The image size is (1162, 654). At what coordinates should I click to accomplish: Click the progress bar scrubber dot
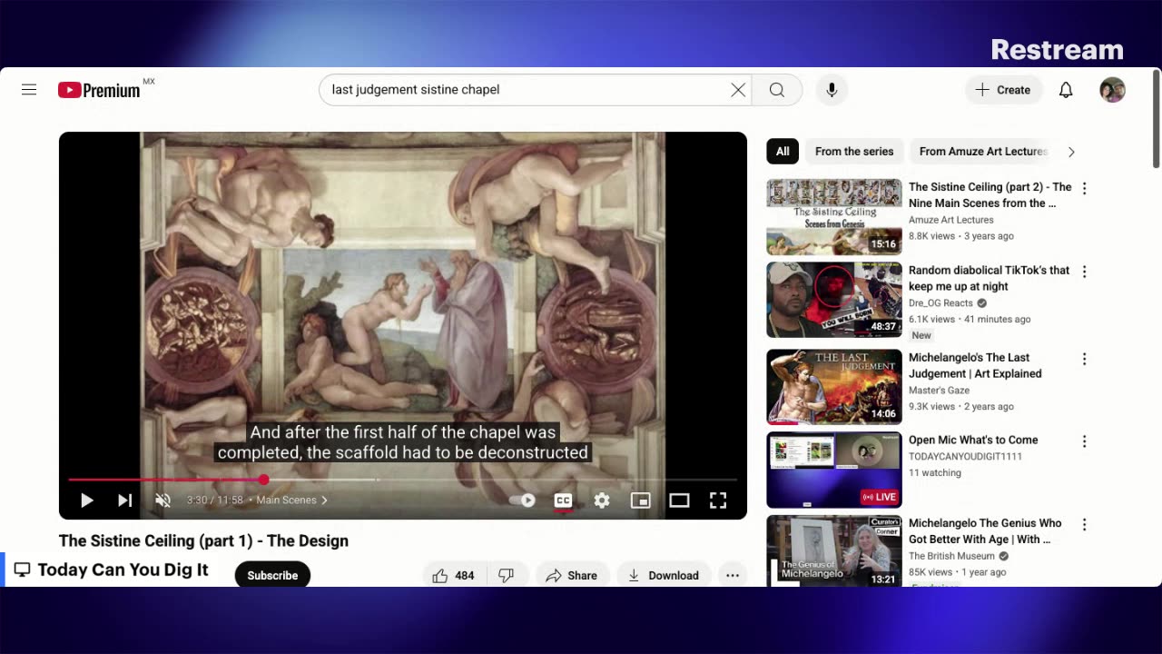pos(263,480)
